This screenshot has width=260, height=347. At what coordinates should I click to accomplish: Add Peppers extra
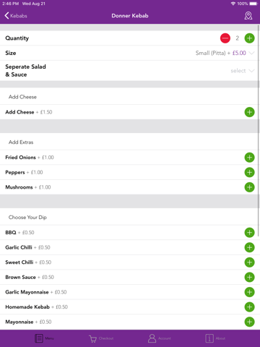point(249,172)
